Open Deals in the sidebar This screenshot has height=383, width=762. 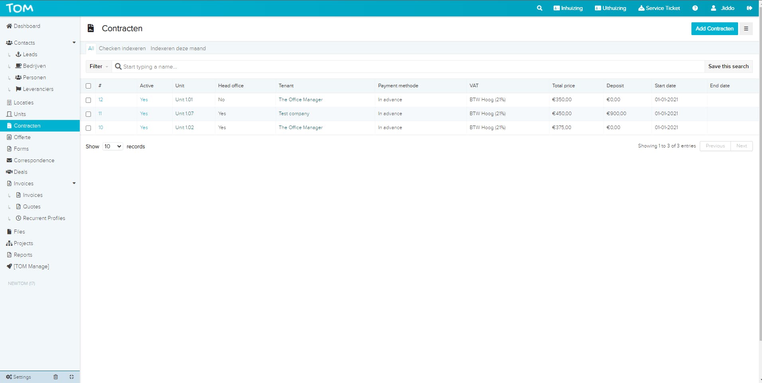17,172
